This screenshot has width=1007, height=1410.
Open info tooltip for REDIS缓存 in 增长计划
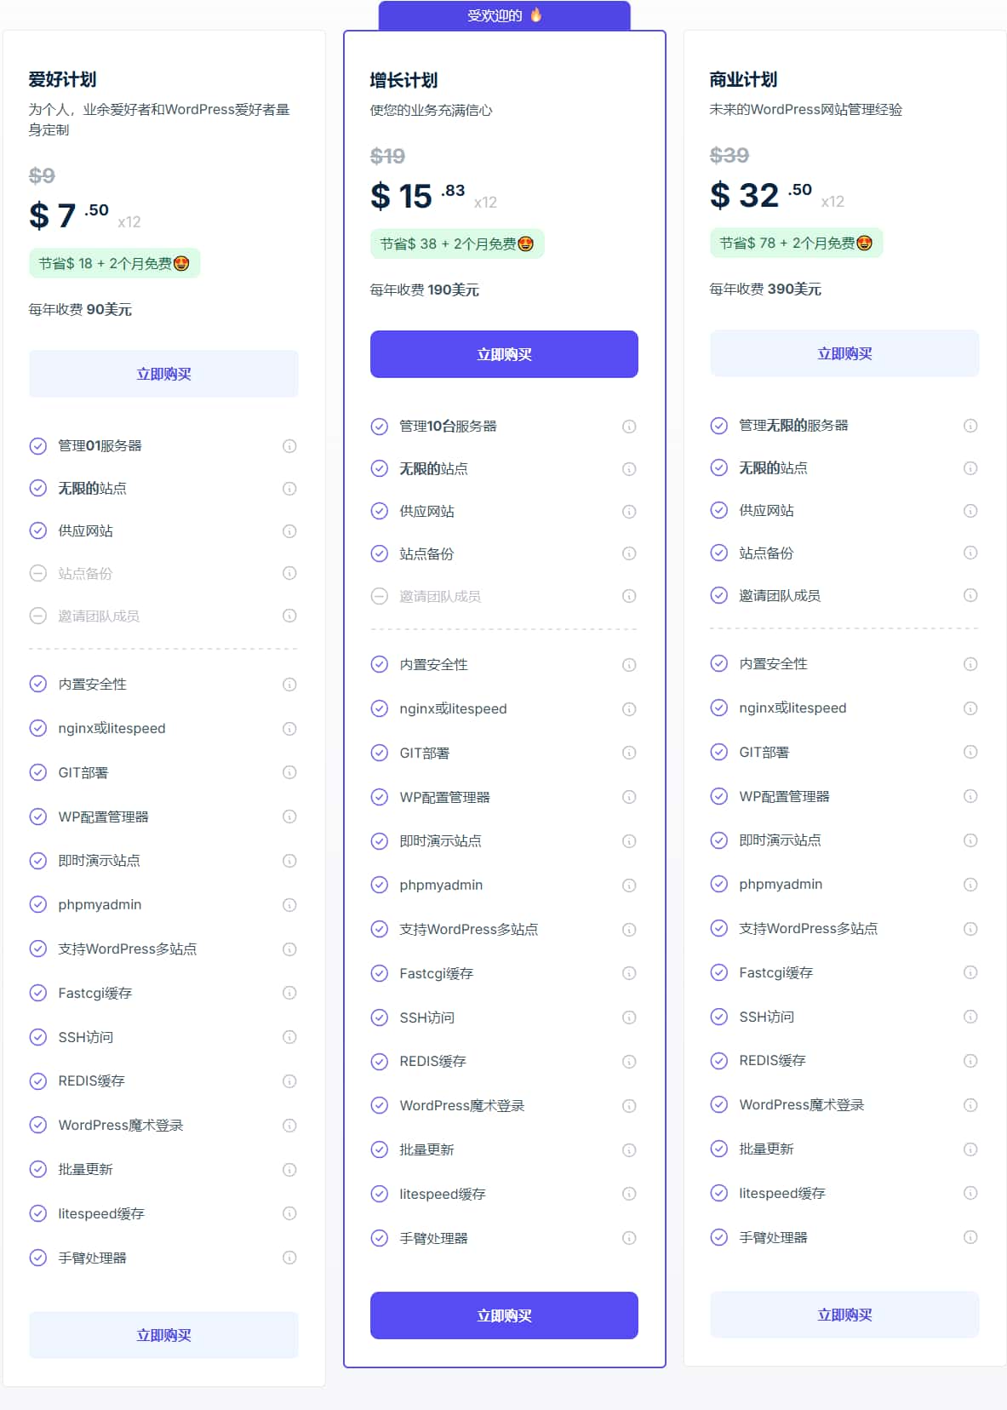click(x=629, y=1062)
